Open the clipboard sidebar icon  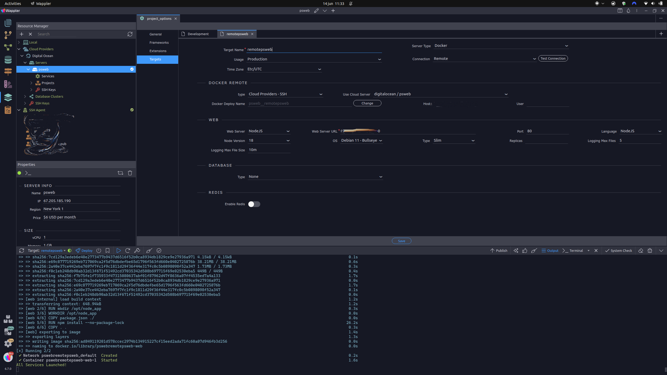click(8, 110)
